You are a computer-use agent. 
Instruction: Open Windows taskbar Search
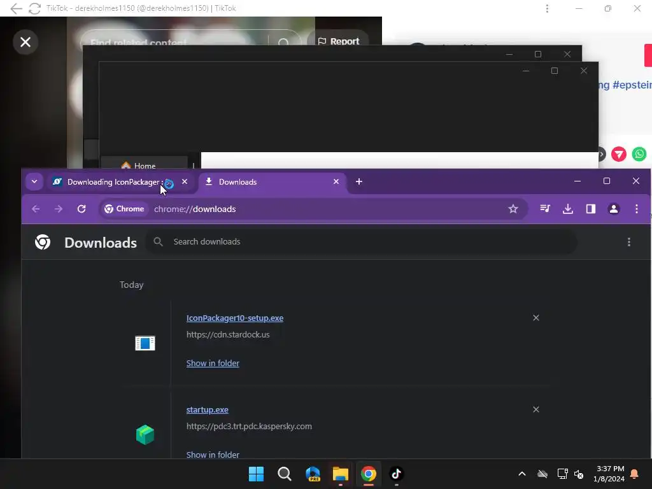click(285, 474)
